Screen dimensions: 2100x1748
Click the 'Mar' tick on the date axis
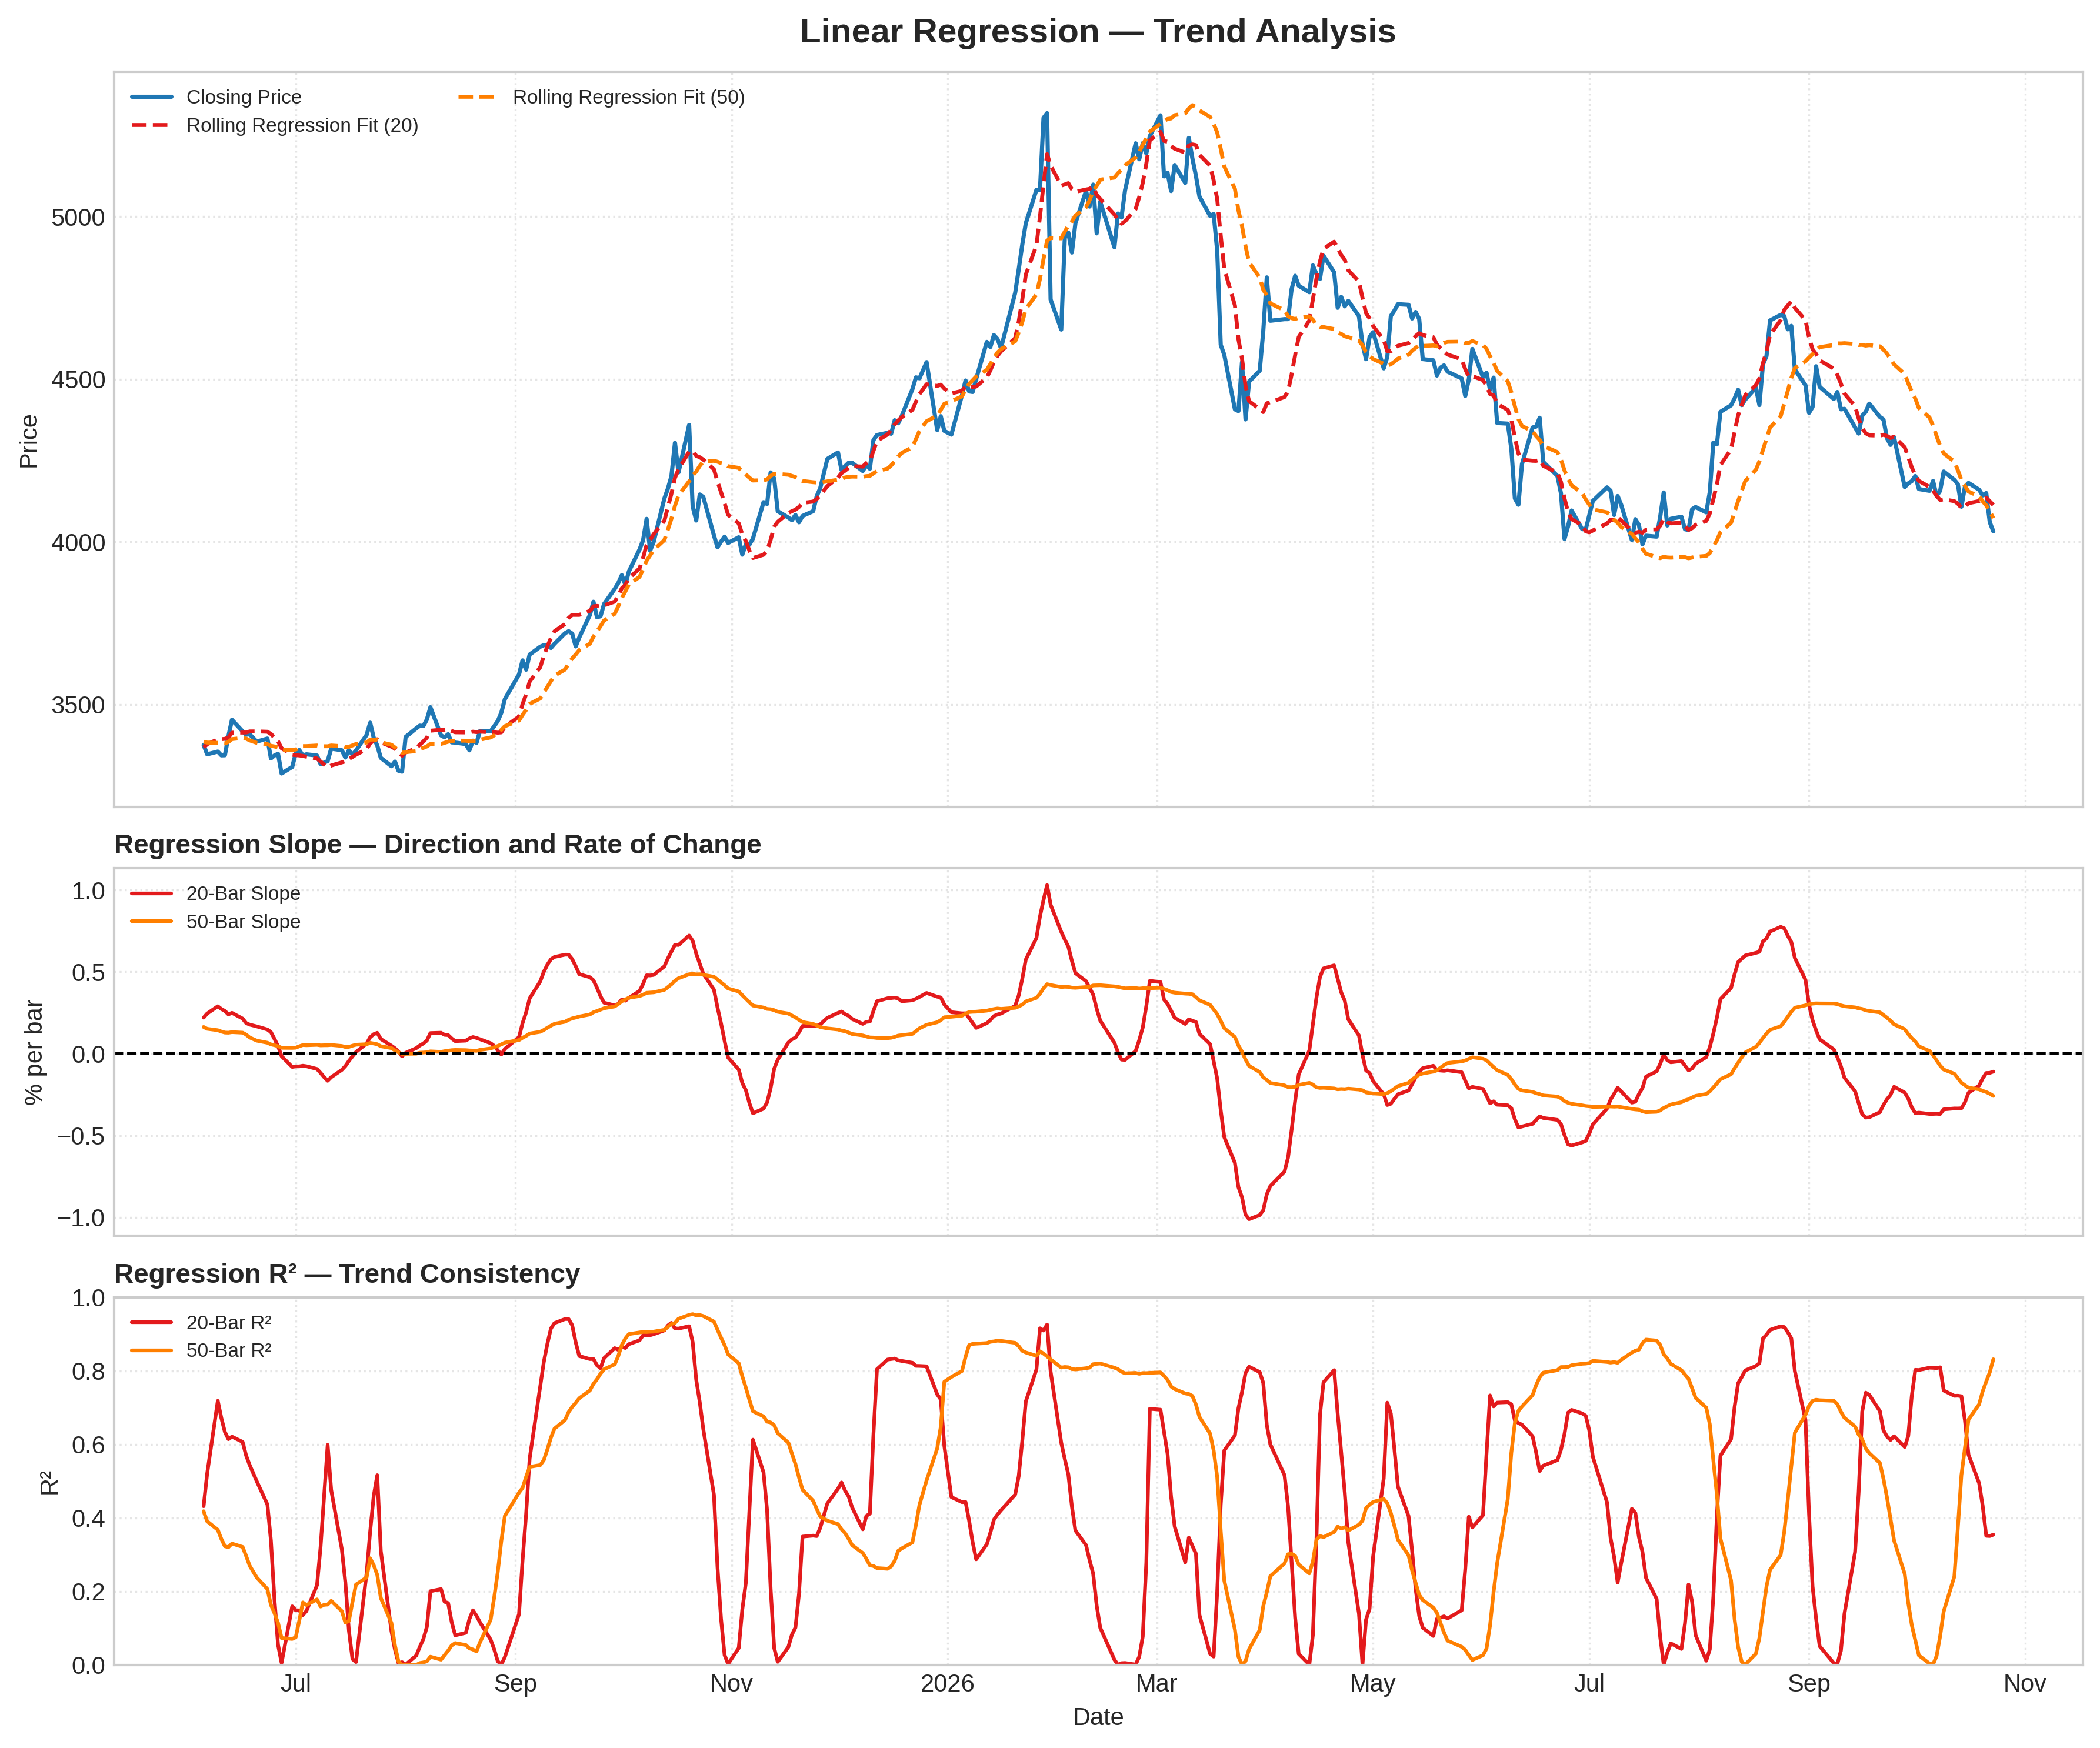1157,1683
